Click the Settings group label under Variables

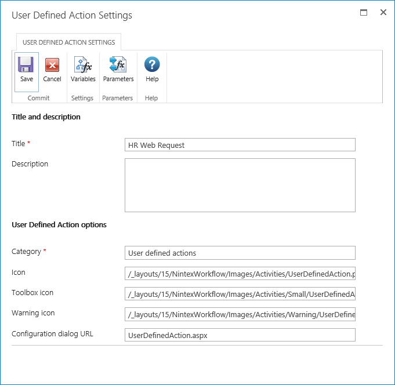[x=82, y=98]
